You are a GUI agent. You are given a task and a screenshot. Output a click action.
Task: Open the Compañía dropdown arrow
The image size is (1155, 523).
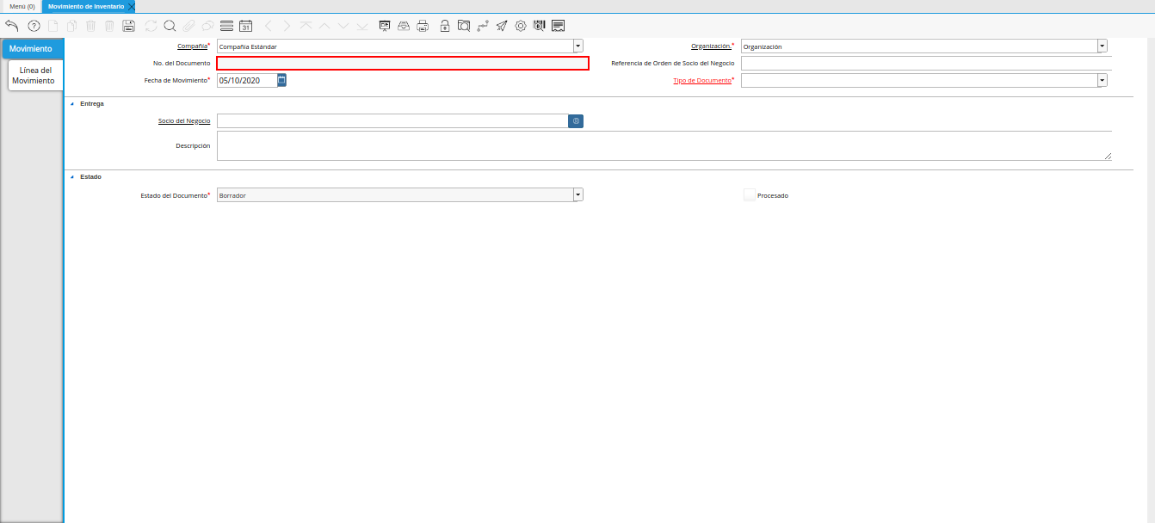[578, 46]
